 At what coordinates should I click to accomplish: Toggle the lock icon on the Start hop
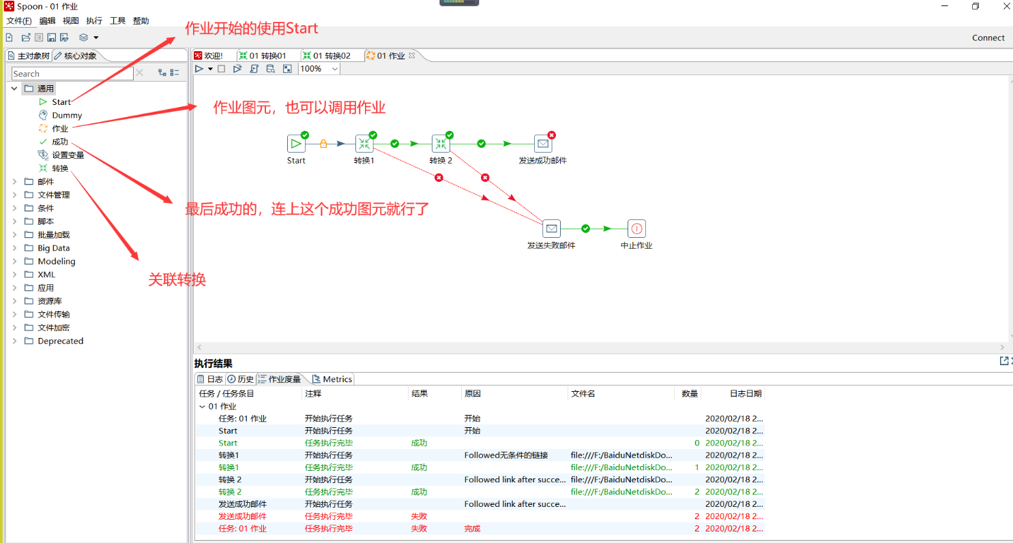coord(323,144)
